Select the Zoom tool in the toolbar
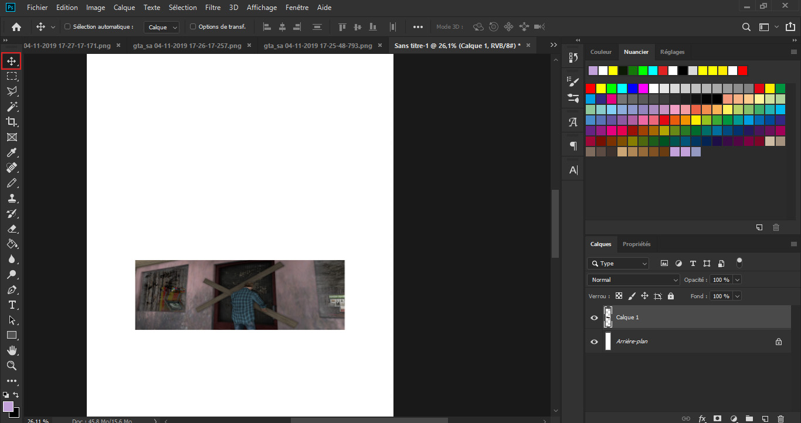801x423 pixels. (11, 366)
